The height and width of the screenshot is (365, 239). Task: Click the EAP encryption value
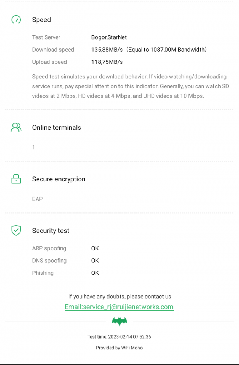pyautogui.click(x=37, y=199)
